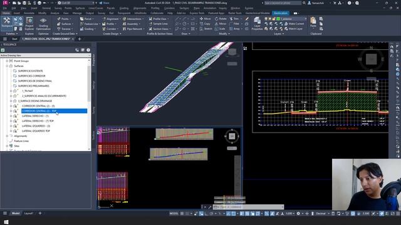Click the Corridor button in ribbon

coord(110,29)
